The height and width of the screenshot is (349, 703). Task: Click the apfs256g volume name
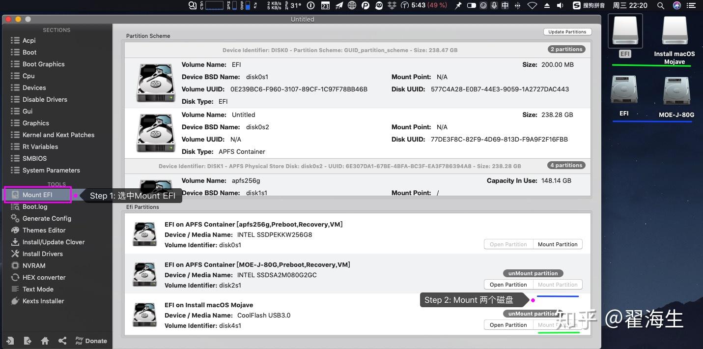[246, 180]
